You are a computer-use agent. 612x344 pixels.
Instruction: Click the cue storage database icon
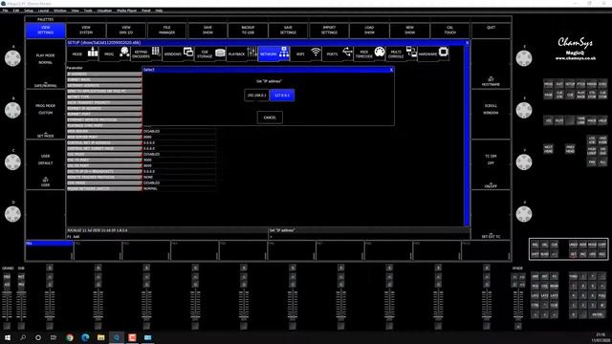[220, 53]
